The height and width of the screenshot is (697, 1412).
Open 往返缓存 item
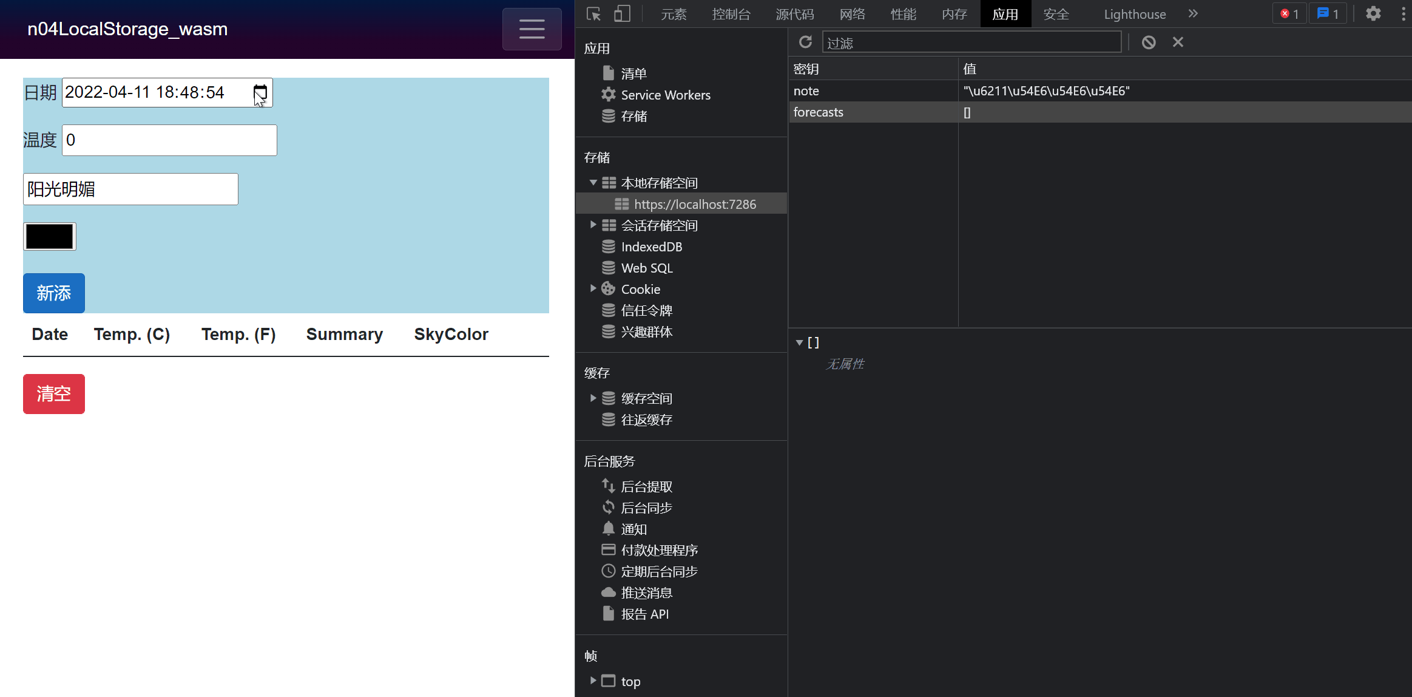(646, 420)
